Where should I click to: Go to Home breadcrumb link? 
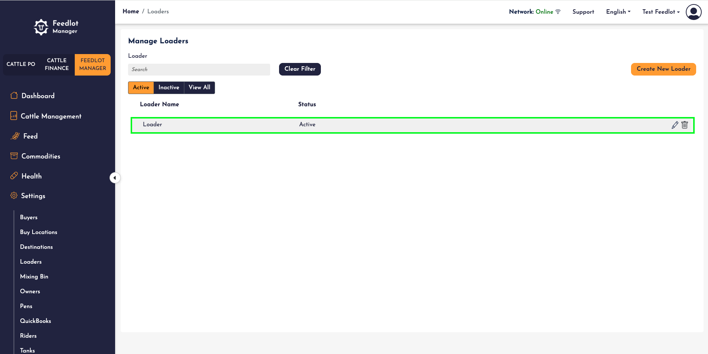coord(131,11)
